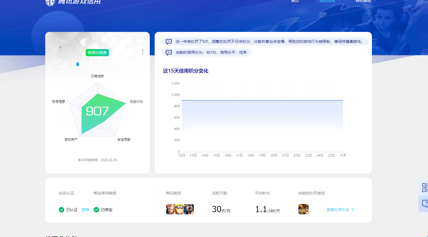Click the 近15天信用积分变化 chart heading
Viewport: 428px width, 237px height.
(186, 71)
